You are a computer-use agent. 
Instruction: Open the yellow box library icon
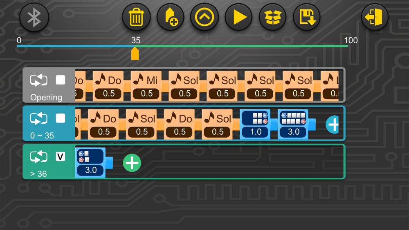272,17
